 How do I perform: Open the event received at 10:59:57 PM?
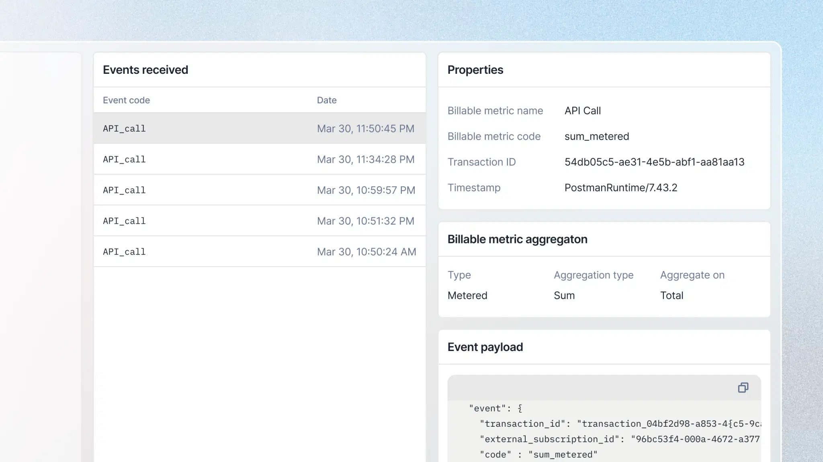(259, 190)
